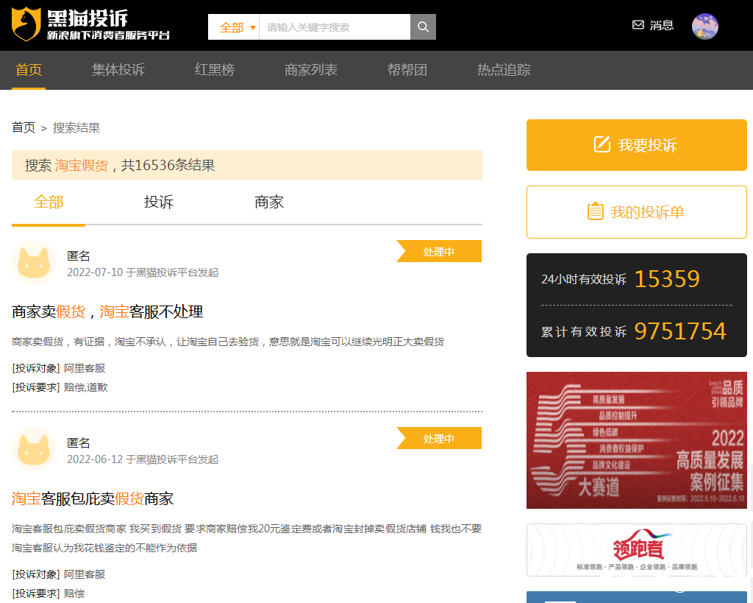Click 消息 text in header

(661, 25)
